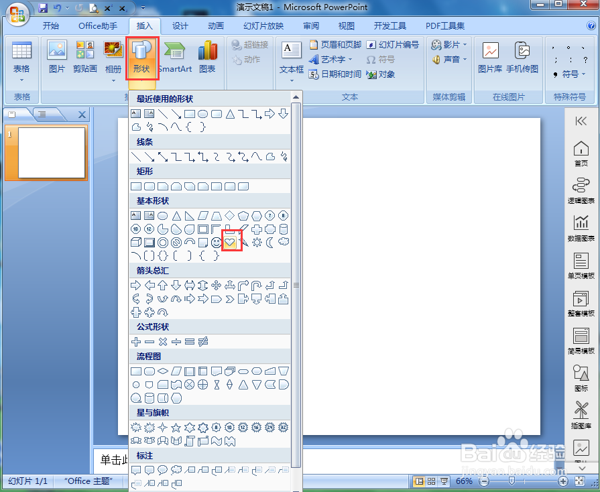Choose the Smiley Face shape
Viewport: 600px width, 492px height.
(x=217, y=242)
